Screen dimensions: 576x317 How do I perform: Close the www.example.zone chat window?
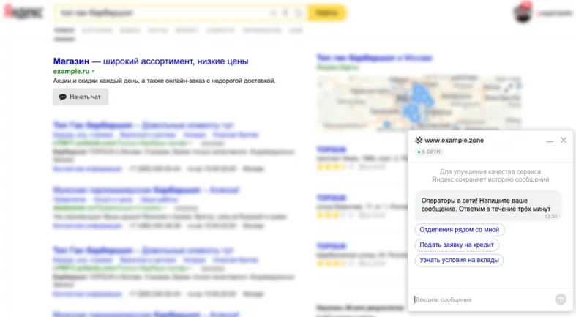point(563,141)
